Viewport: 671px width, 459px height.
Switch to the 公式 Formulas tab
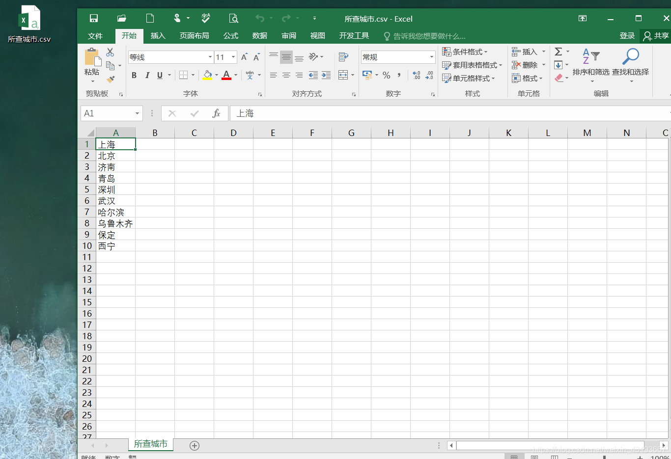pos(231,36)
